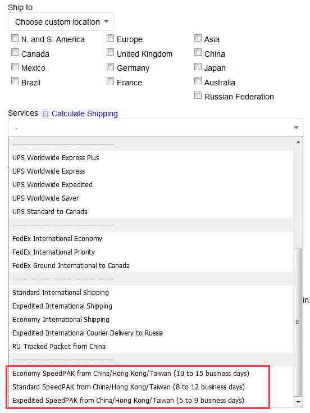Screen dimensions: 310x413
Task: Choose FedEx Ground International to Canada
Action: tap(151, 265)
